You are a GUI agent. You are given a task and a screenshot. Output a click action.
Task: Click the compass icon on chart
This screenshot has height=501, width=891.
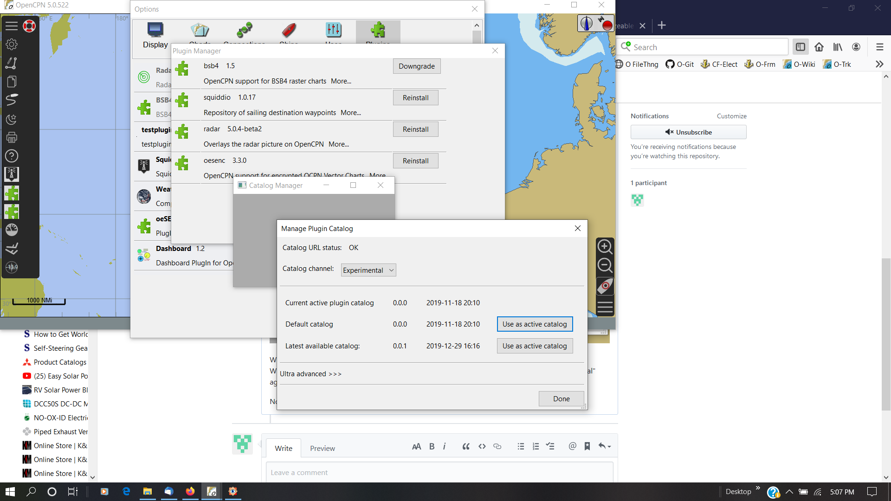tap(587, 23)
